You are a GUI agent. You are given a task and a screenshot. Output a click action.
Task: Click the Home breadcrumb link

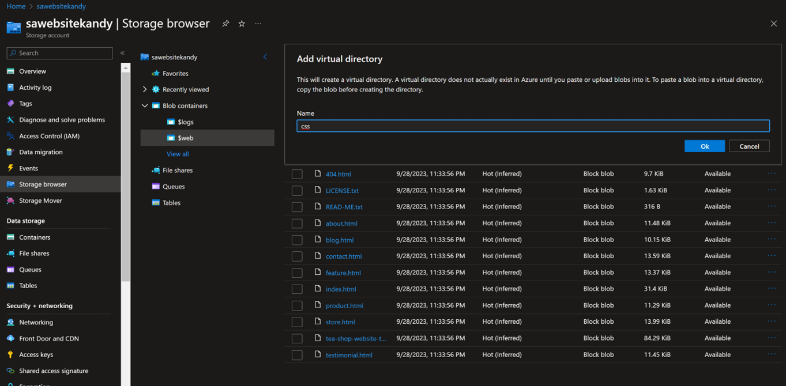pyautogui.click(x=16, y=6)
